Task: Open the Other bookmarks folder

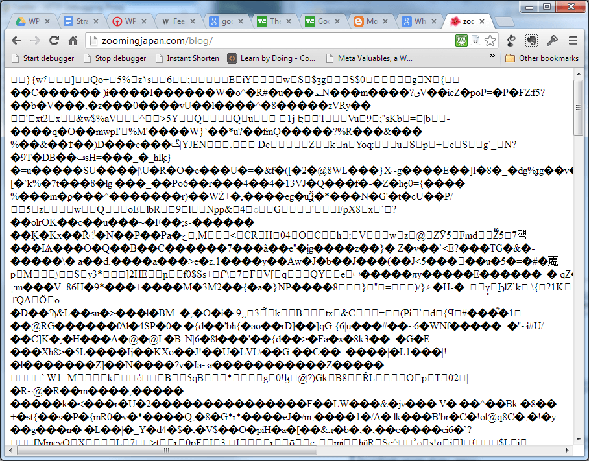Action: pos(542,58)
